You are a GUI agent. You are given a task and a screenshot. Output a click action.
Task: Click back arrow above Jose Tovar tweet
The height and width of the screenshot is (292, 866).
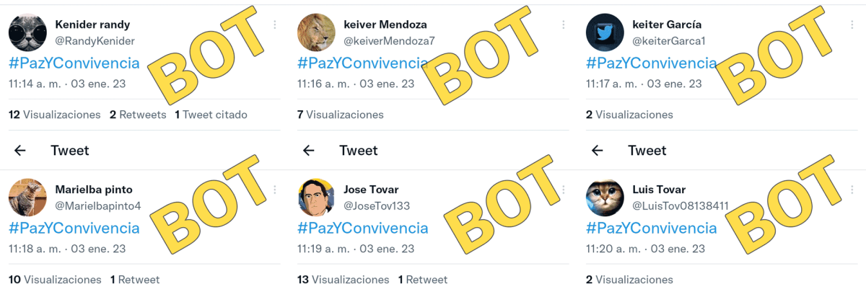[308, 151]
